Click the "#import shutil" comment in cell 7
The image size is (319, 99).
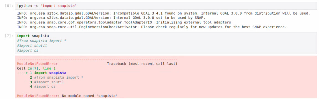pos(32,46)
